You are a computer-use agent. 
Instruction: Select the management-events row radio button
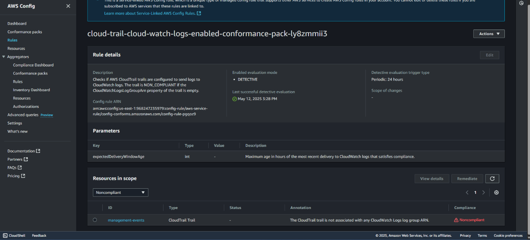[x=95, y=220]
